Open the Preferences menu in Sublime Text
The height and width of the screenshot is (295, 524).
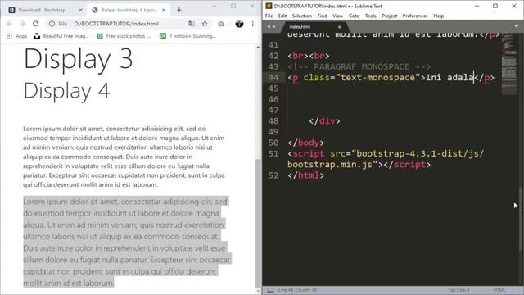pyautogui.click(x=415, y=16)
